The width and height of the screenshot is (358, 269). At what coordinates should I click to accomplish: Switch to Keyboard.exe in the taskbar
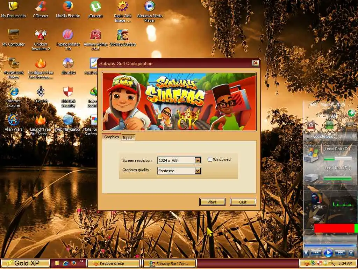click(x=114, y=263)
